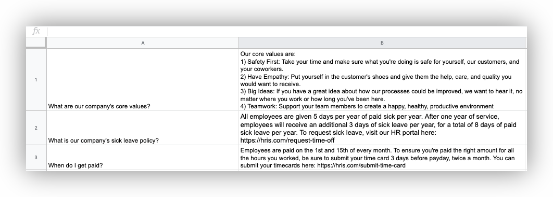Click the select-all corner box
Viewport: 553px width, 197px height.
pos(36,43)
